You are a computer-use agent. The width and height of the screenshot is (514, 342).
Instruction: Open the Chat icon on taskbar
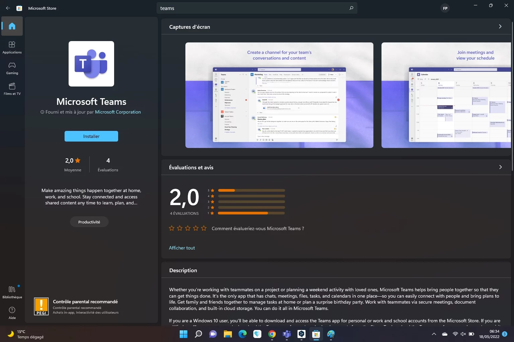coord(213,334)
